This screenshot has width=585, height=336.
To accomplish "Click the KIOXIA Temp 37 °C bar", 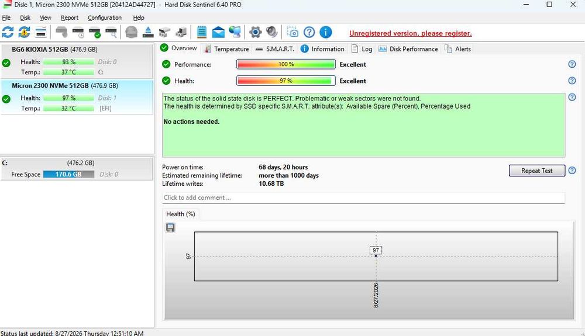I will 68,72.
